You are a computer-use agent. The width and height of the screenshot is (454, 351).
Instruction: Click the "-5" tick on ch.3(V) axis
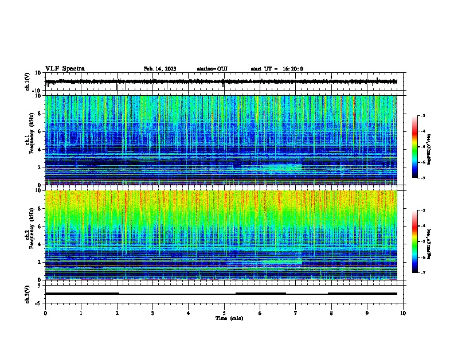tap(39, 303)
